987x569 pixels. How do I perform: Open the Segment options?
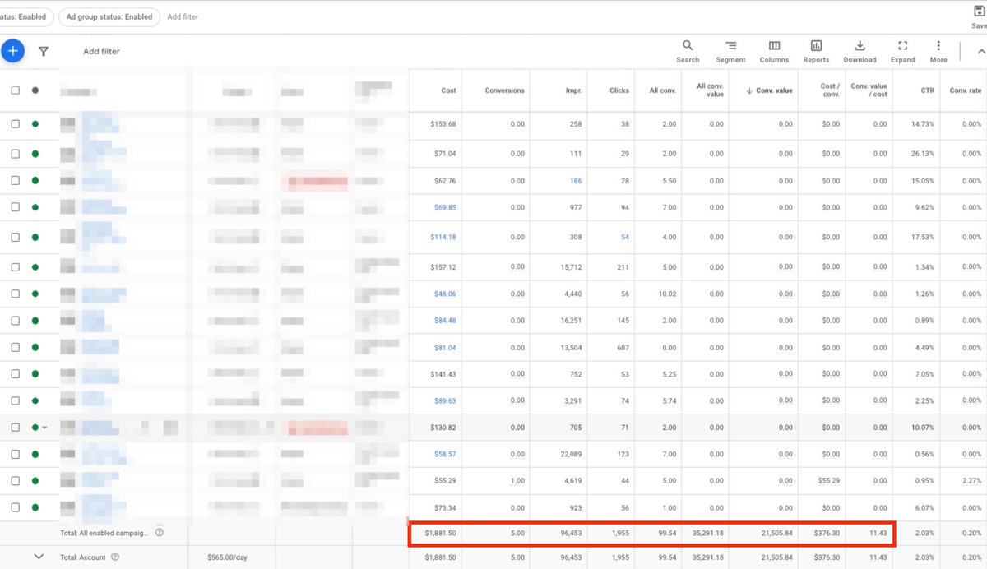pos(730,51)
